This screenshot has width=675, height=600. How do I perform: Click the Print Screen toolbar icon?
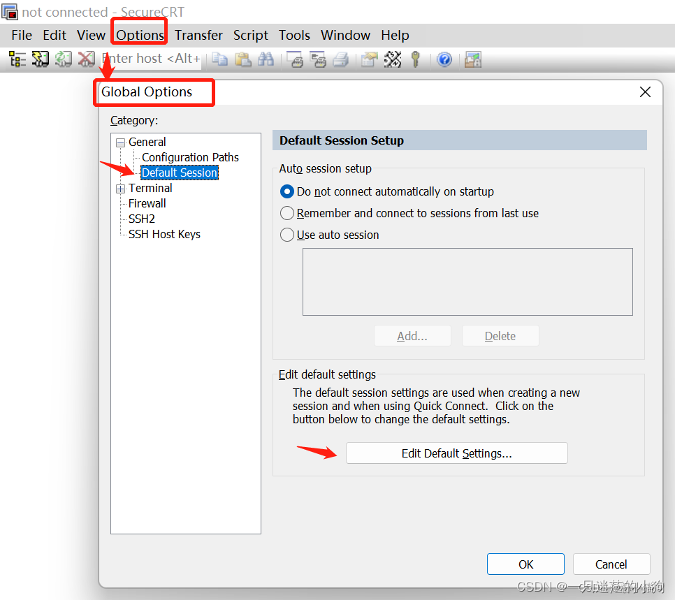coord(296,59)
